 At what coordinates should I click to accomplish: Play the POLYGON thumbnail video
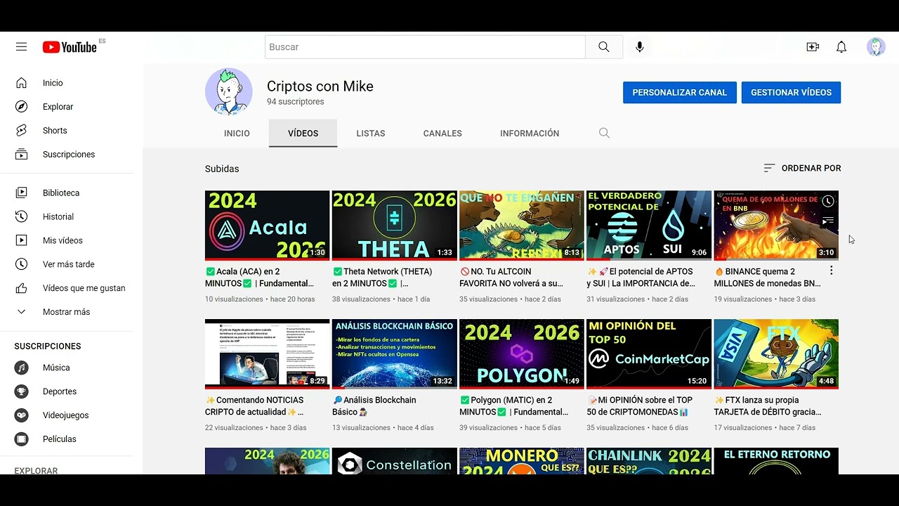click(522, 353)
